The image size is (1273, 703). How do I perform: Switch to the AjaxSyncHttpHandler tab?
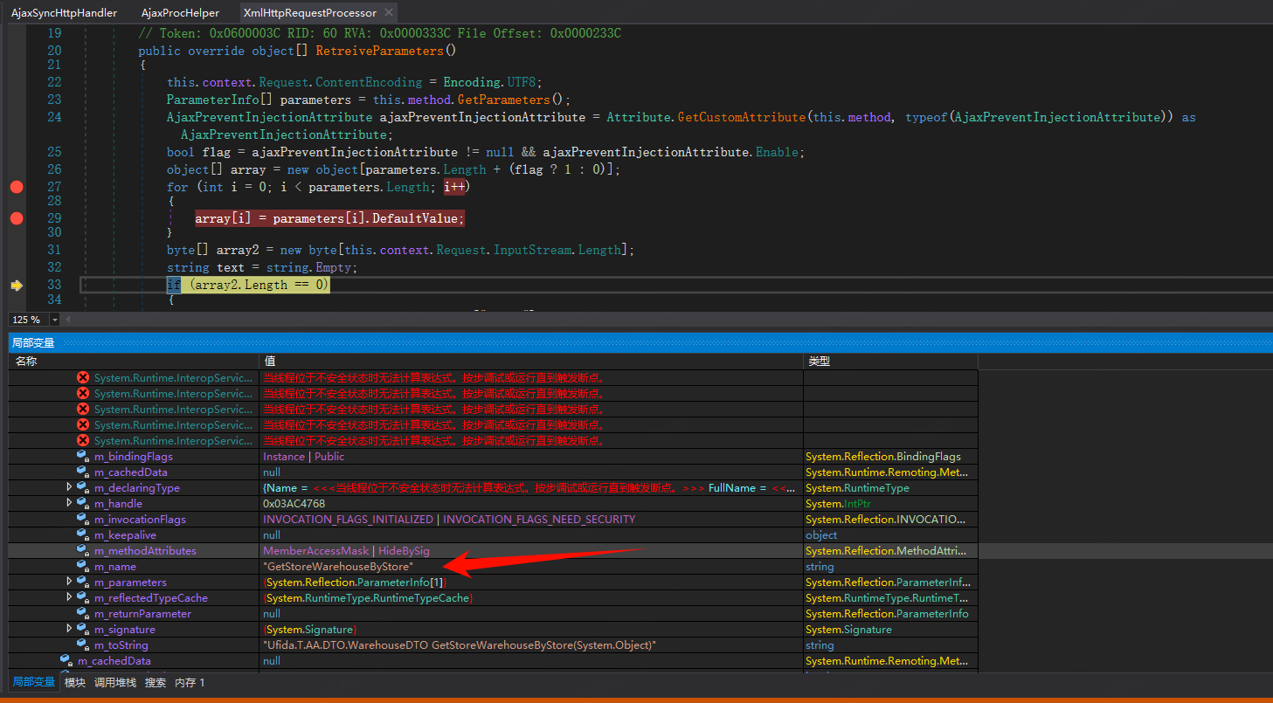64,13
